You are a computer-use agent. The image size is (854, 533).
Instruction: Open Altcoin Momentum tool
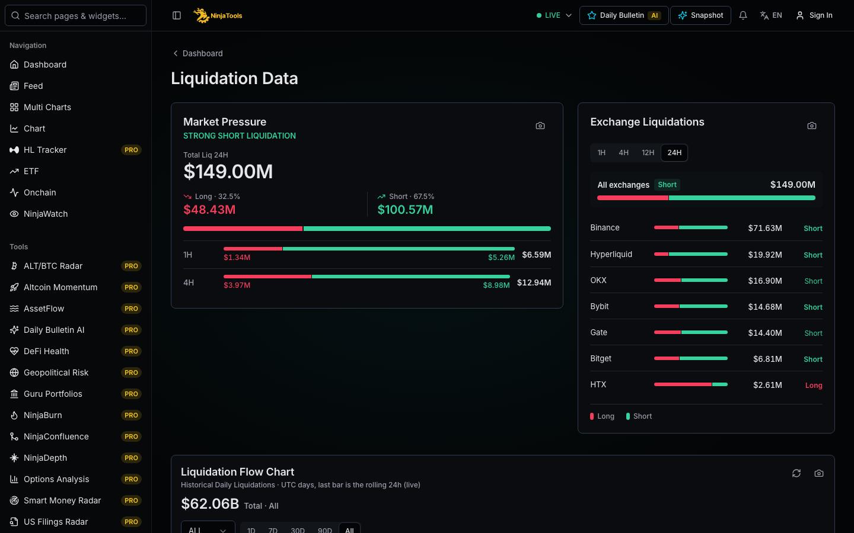point(75,287)
